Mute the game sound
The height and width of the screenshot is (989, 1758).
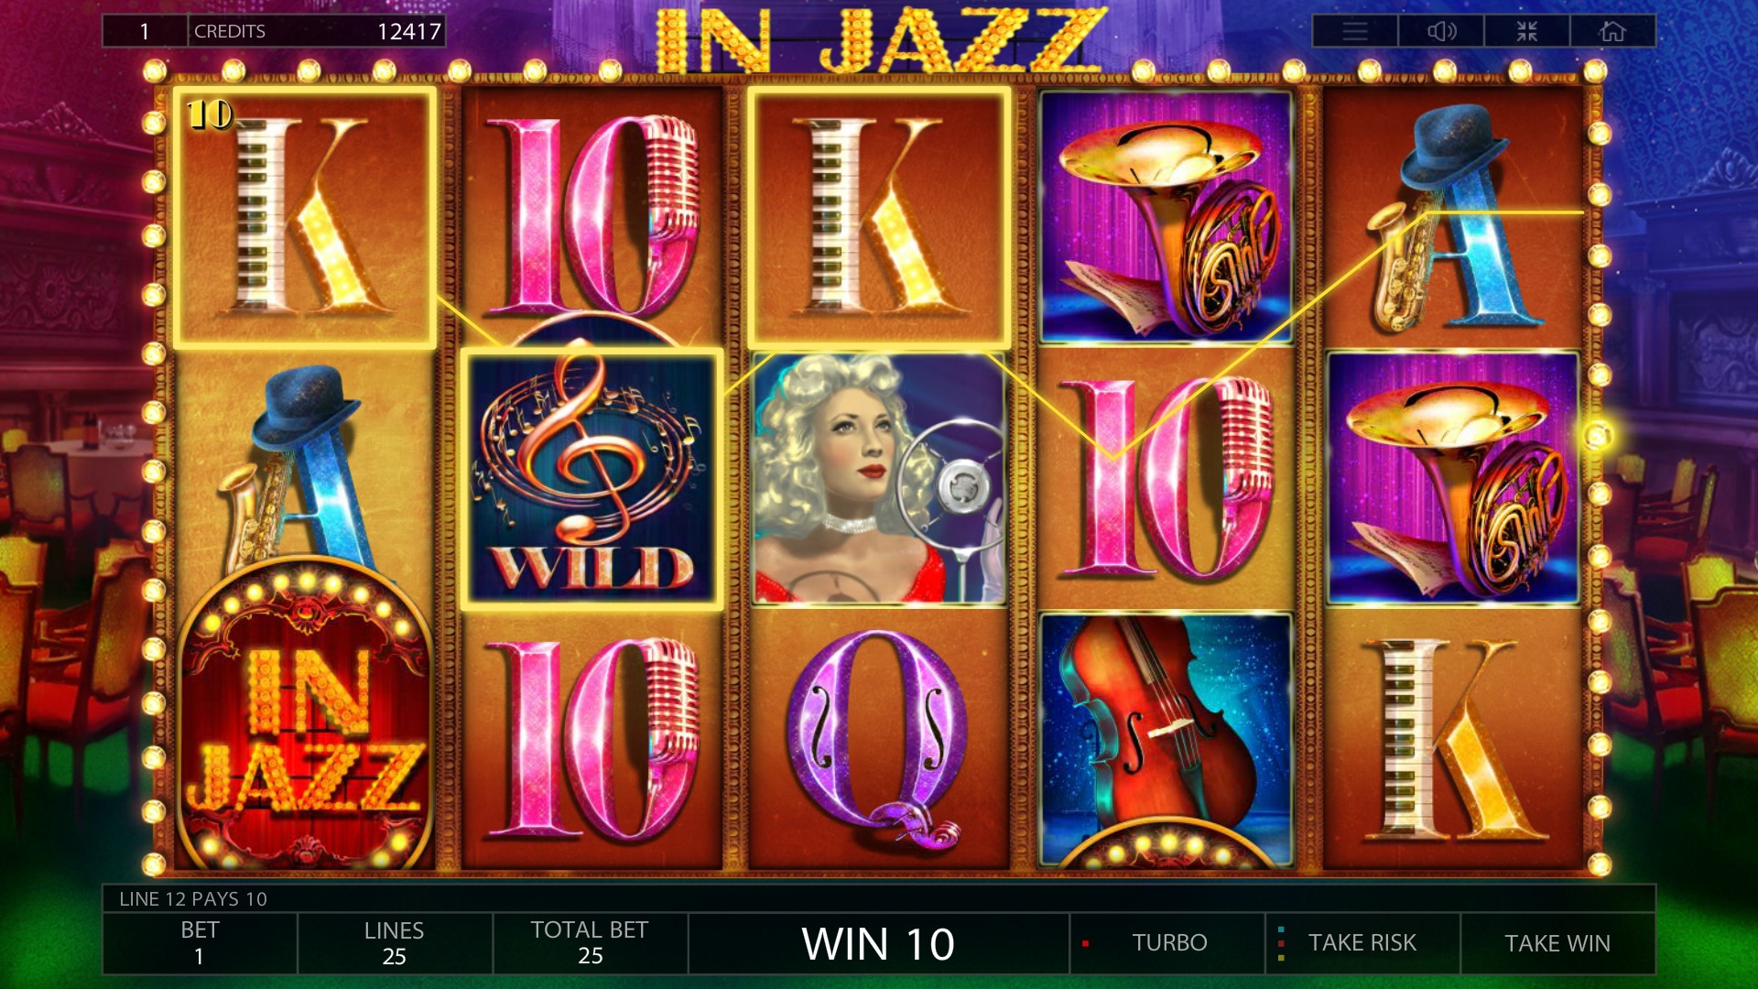pos(1441,31)
